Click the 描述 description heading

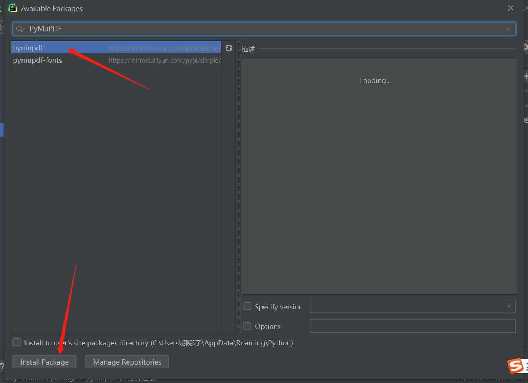(248, 49)
